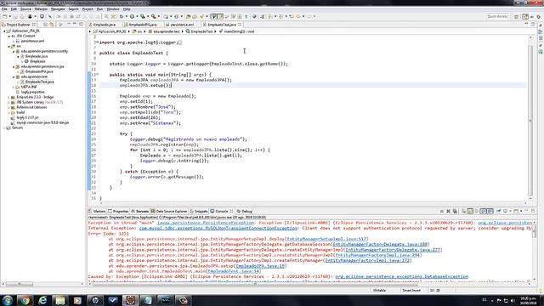Collapse all in Project Explorer toolbar
Screen dimensions: 544x306
tap(45, 25)
